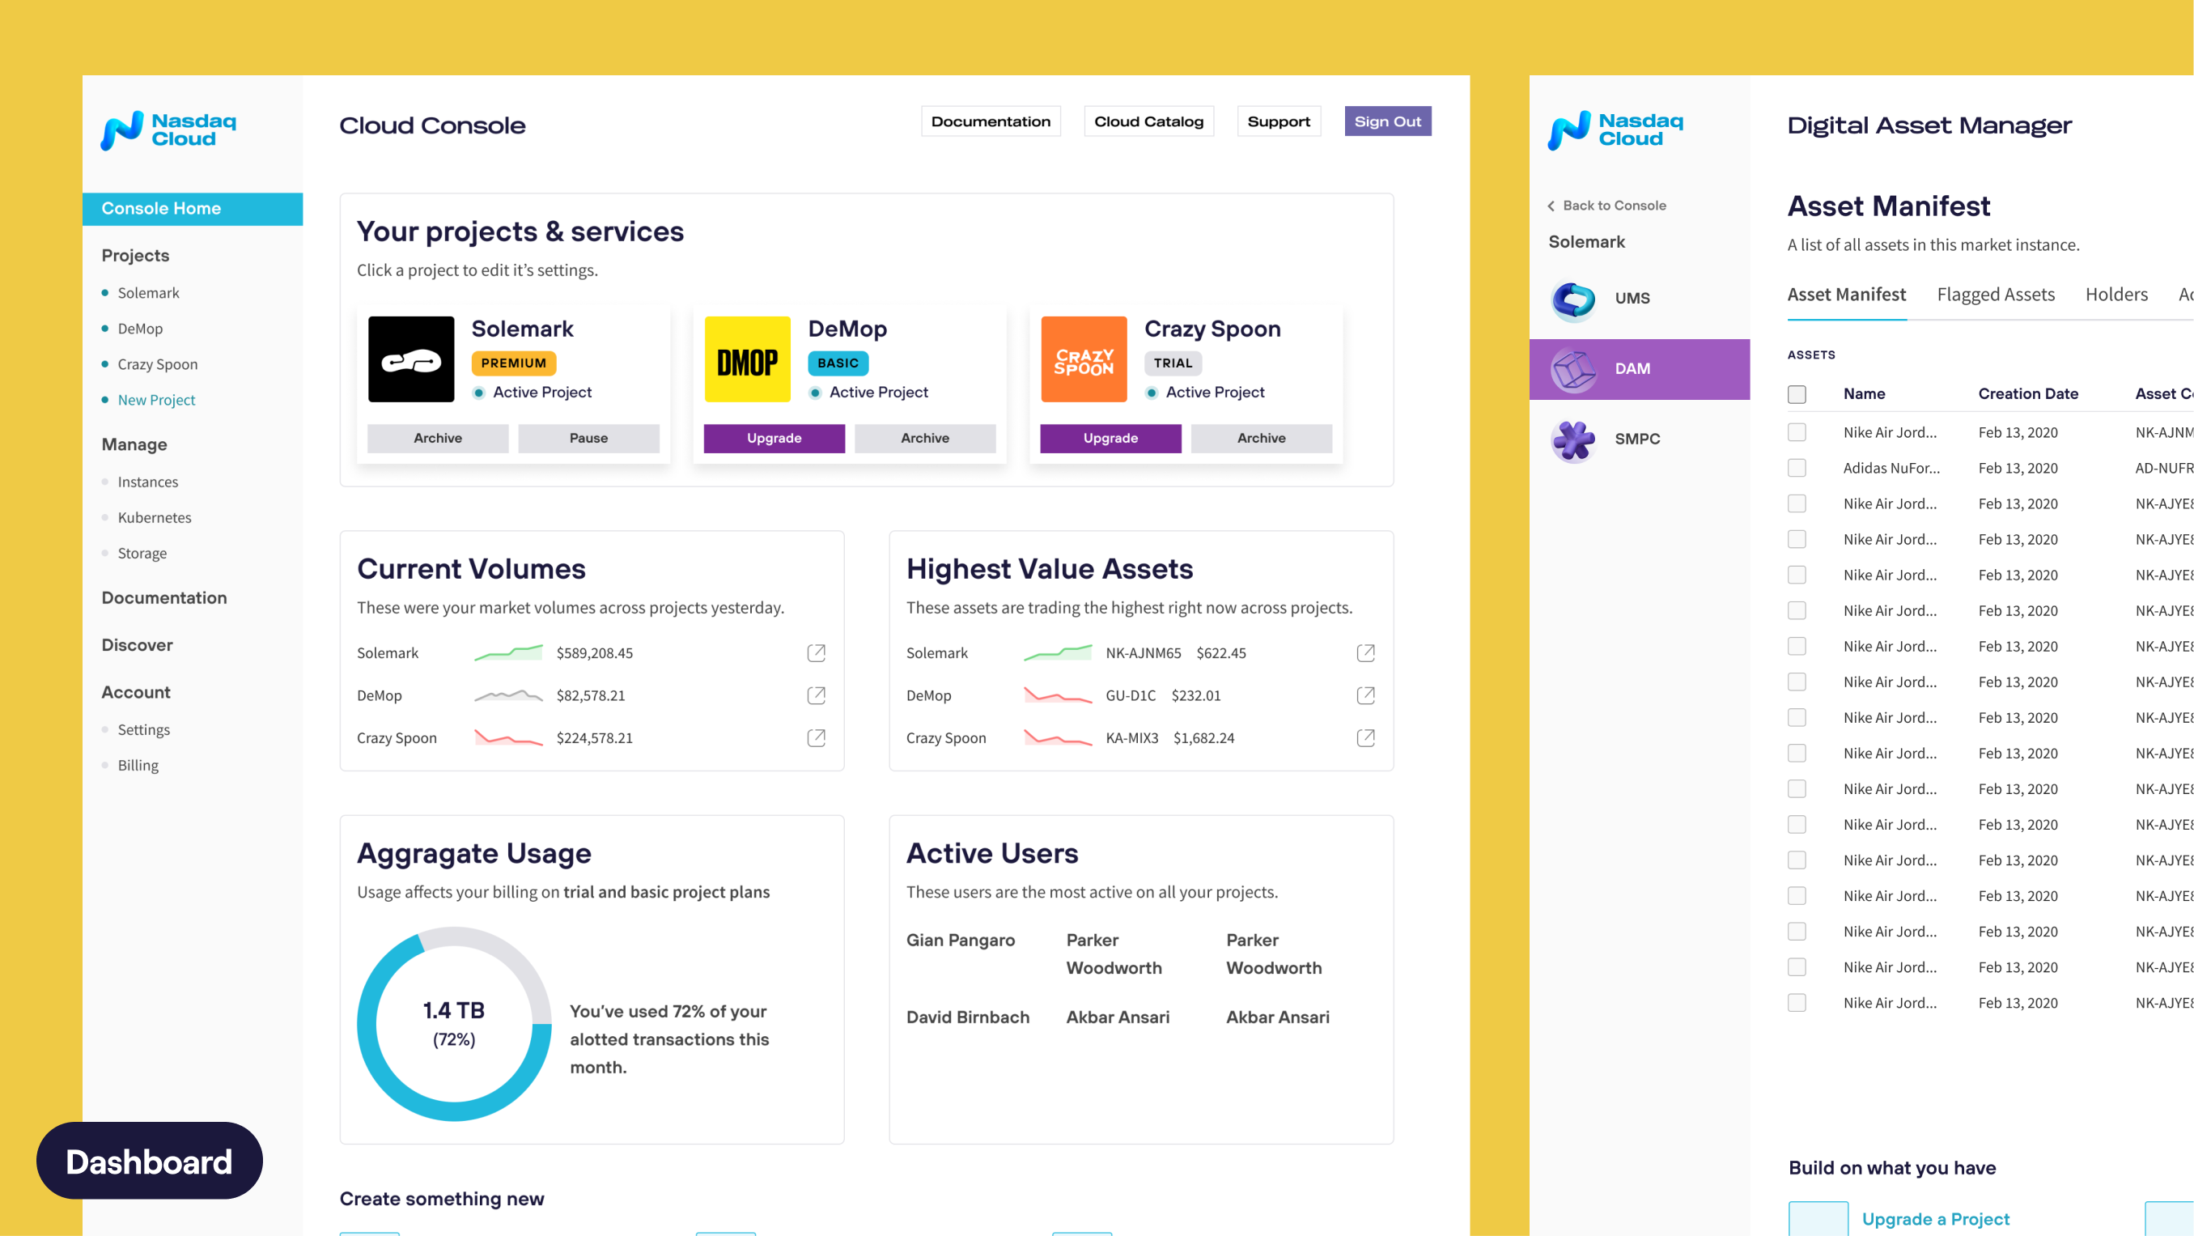The width and height of the screenshot is (2194, 1236).
Task: Open the Cloud Catalog button
Action: coord(1148,121)
